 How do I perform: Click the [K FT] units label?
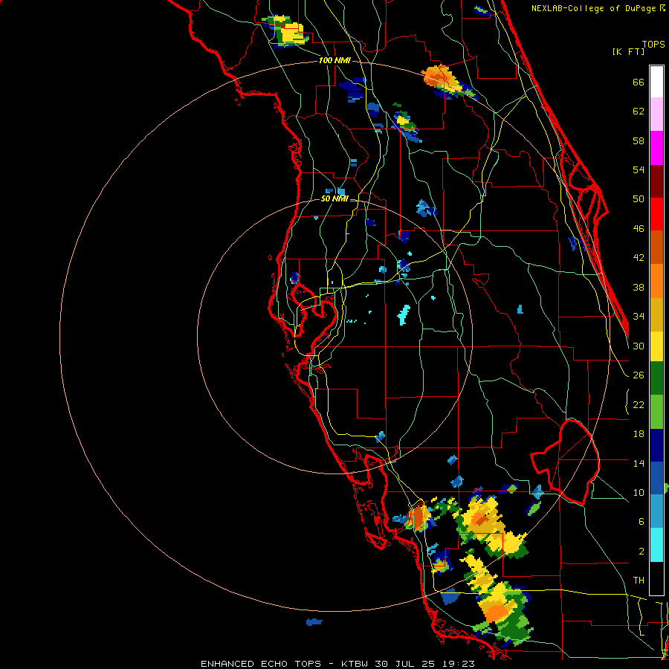coord(628,52)
